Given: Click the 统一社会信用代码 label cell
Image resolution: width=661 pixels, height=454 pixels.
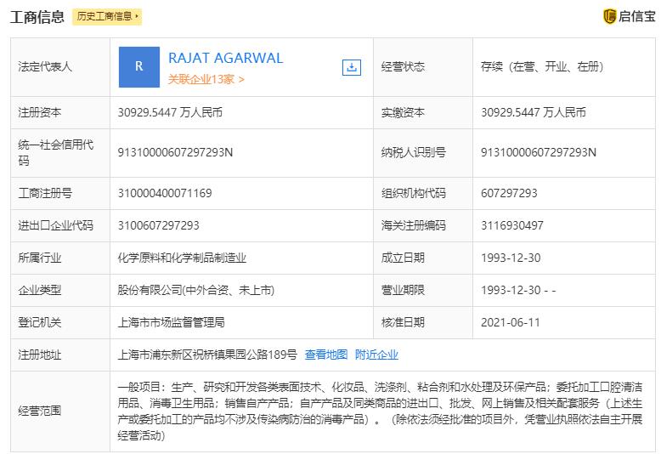Looking at the screenshot, I should coord(60,153).
